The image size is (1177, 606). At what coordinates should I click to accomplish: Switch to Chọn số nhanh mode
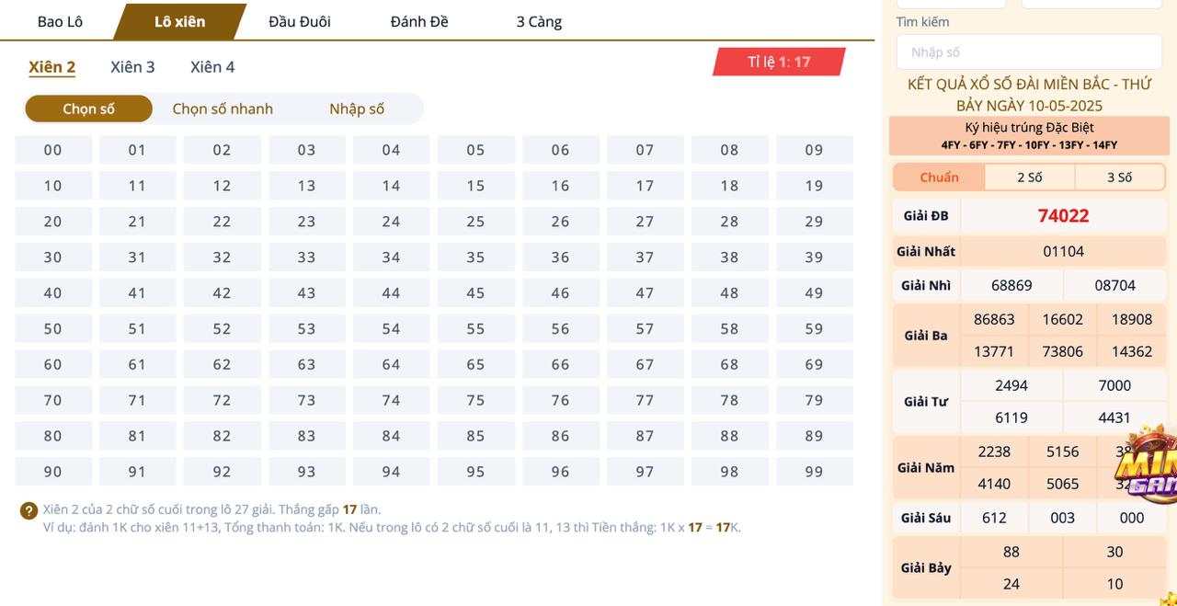tap(223, 109)
